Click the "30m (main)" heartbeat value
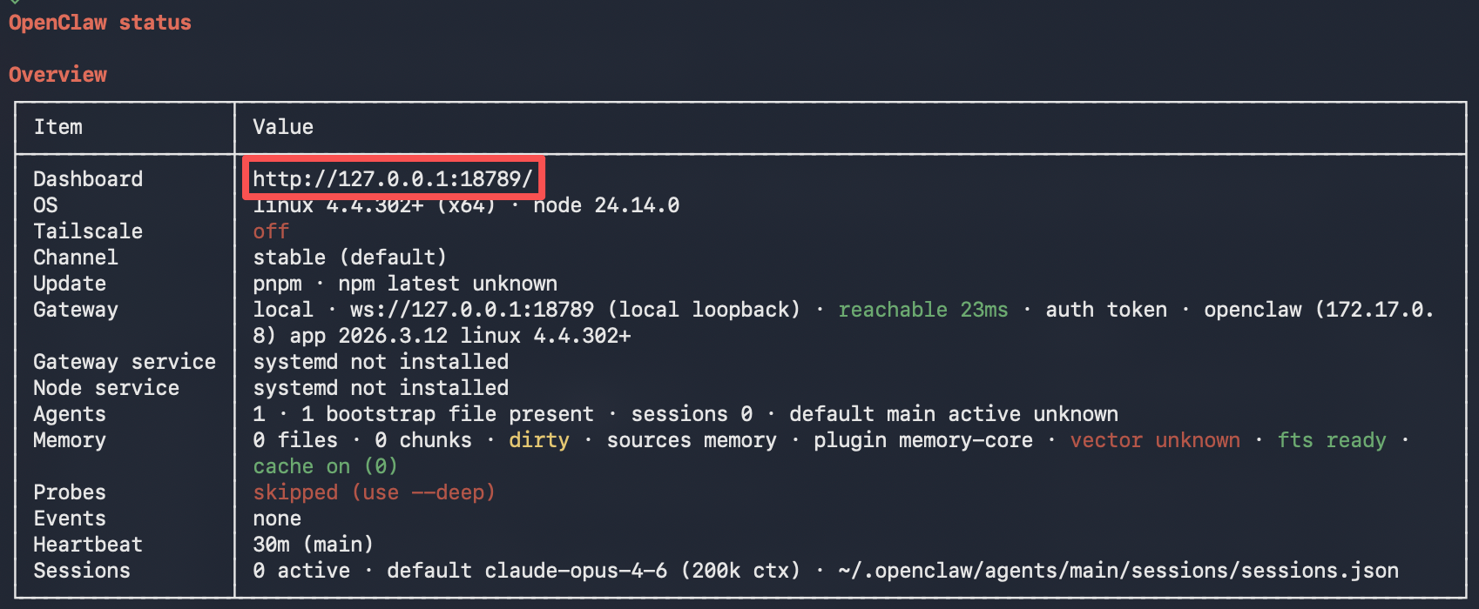Screen dimensions: 1479x609 click(313, 545)
